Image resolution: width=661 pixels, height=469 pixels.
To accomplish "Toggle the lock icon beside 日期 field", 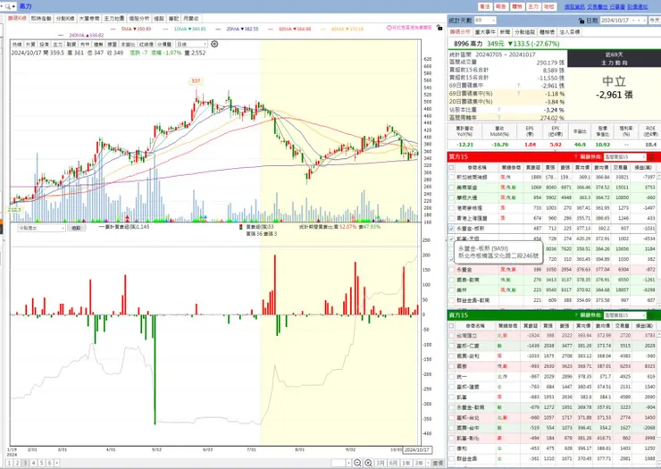I will coord(582,21).
